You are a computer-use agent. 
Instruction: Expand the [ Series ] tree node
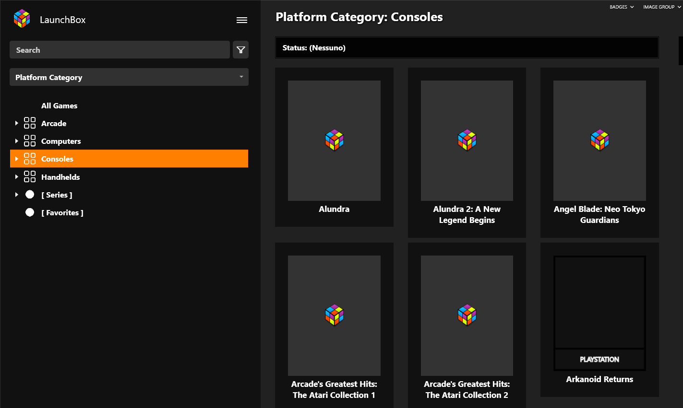[17, 195]
